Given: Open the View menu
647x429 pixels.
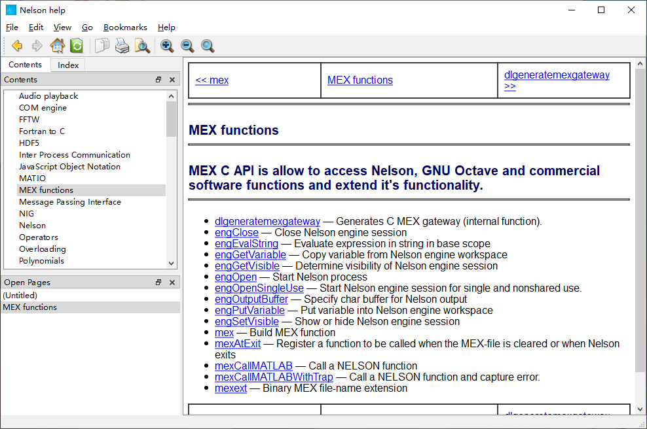Looking at the screenshot, I should tap(62, 27).
